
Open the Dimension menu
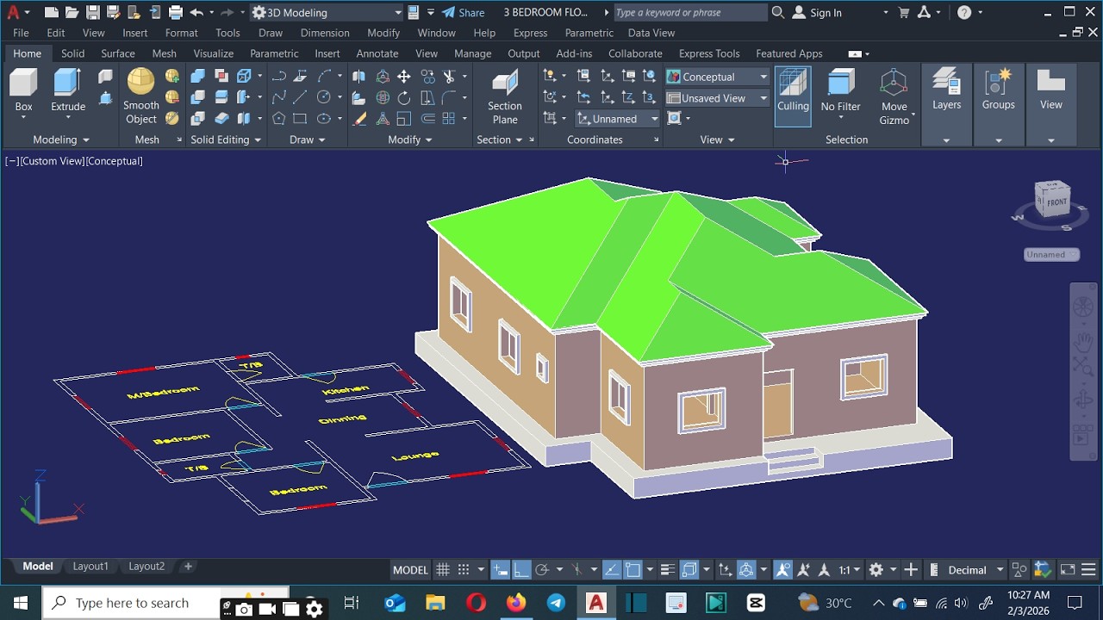point(325,33)
